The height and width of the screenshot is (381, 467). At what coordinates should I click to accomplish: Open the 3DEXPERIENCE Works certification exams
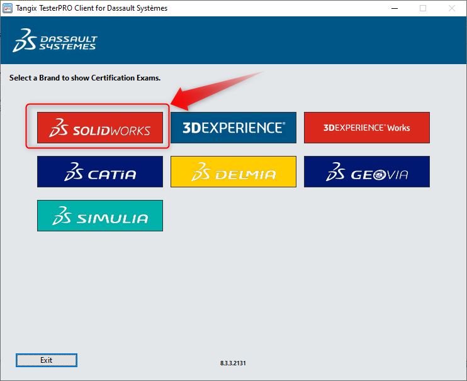tap(367, 128)
